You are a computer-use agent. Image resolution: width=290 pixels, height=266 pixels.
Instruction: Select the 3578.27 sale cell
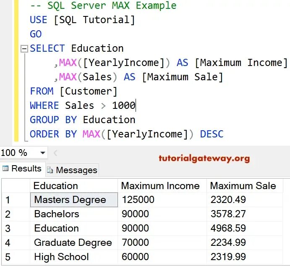tap(245, 214)
